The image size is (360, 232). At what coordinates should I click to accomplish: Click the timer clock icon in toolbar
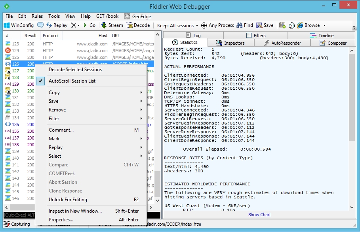(x=291, y=25)
